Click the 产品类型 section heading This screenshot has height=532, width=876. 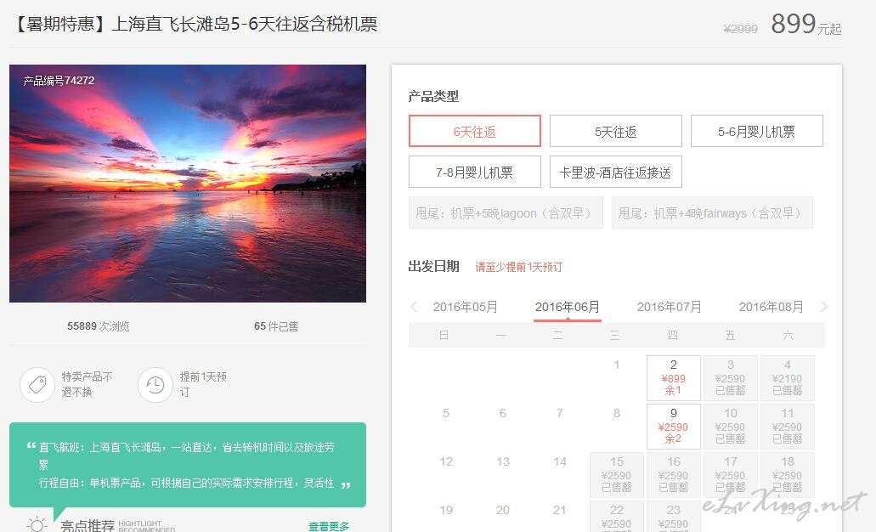point(433,96)
